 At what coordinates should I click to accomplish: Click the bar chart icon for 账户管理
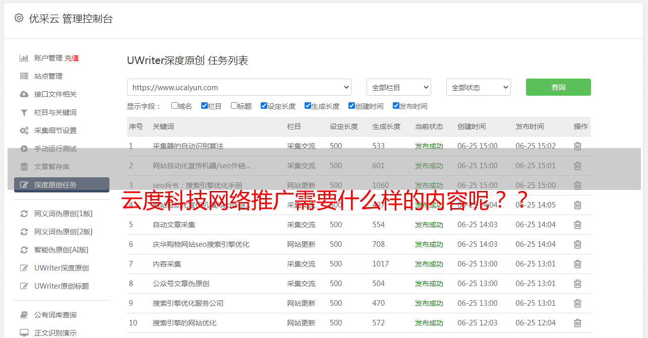pos(24,58)
